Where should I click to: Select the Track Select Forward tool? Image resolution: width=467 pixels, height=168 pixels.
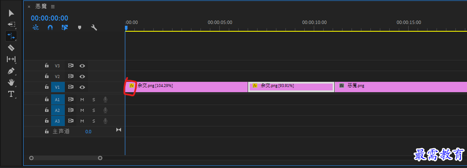(11, 24)
